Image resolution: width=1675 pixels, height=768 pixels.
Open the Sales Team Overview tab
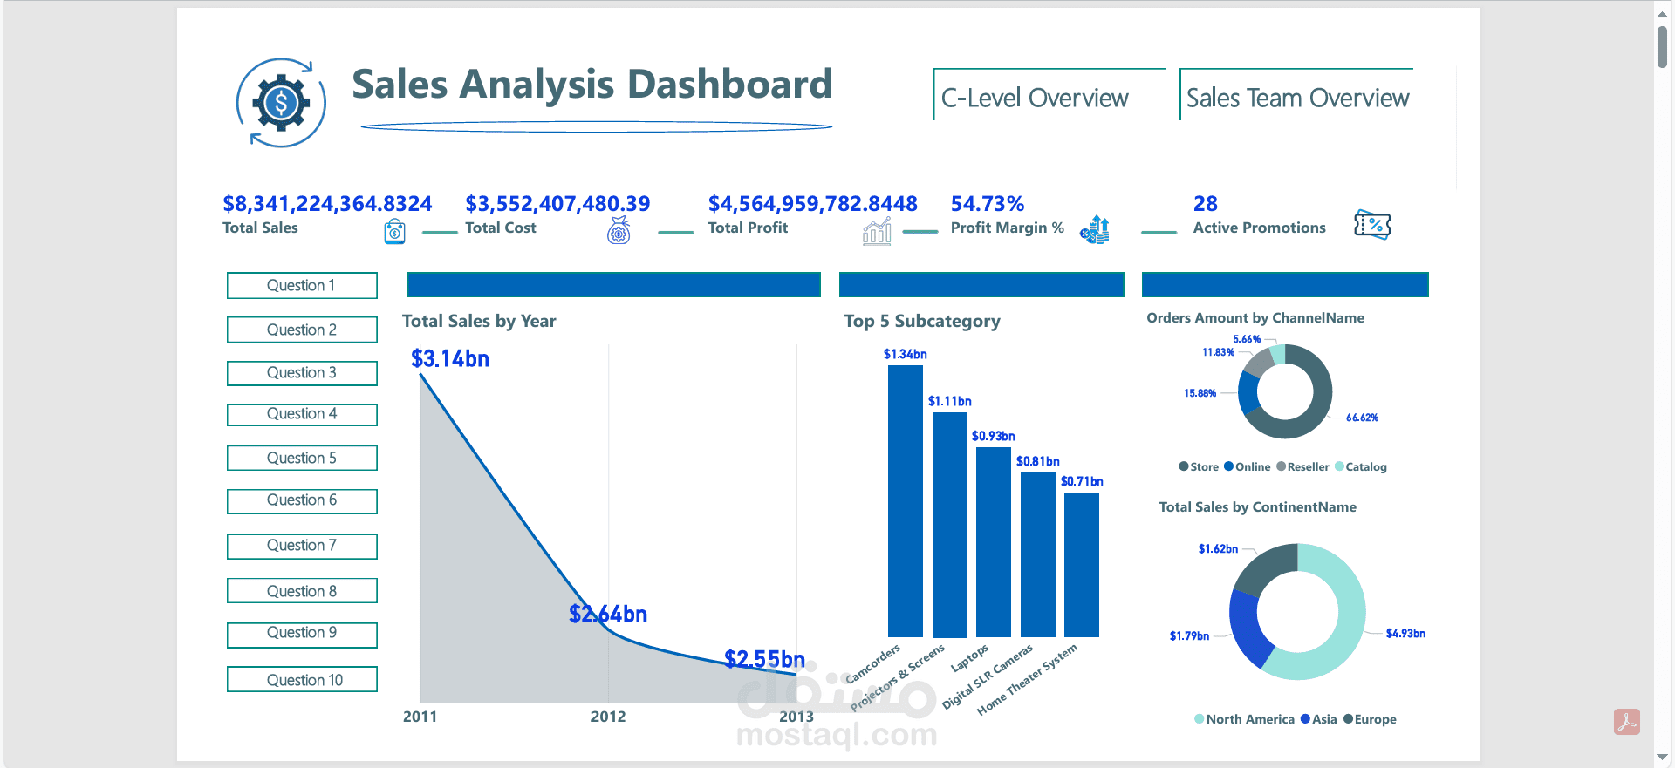pyautogui.click(x=1296, y=95)
